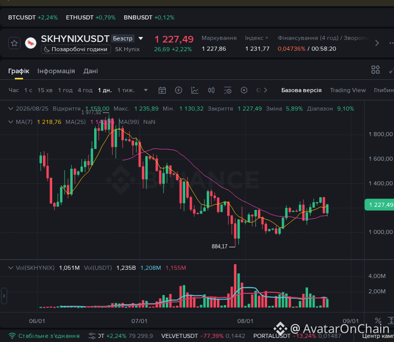
Task: Click the 0,04736% funding rate value
Action: point(292,49)
